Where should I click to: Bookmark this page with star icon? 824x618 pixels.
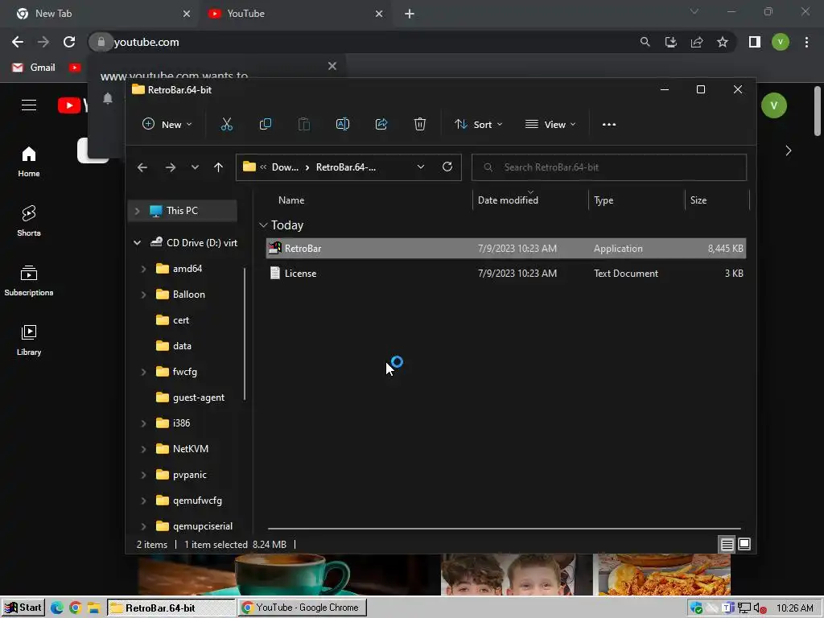click(723, 42)
